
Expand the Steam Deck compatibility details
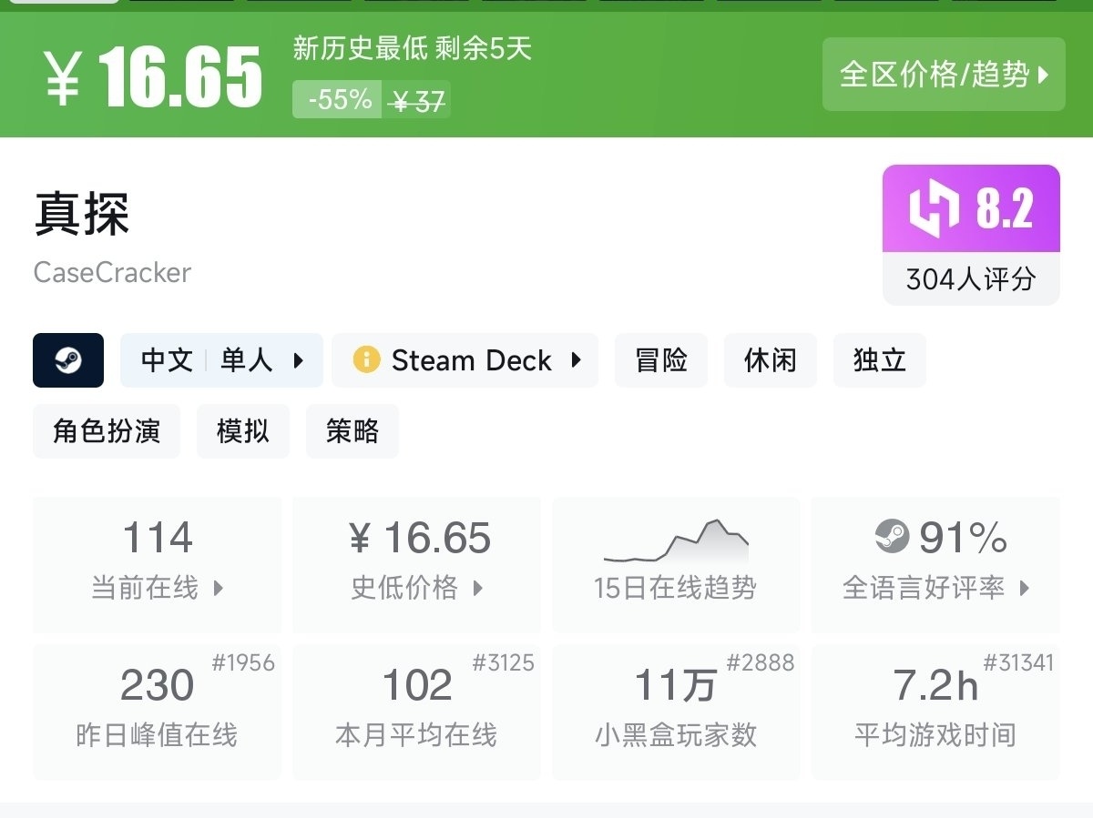coord(576,360)
